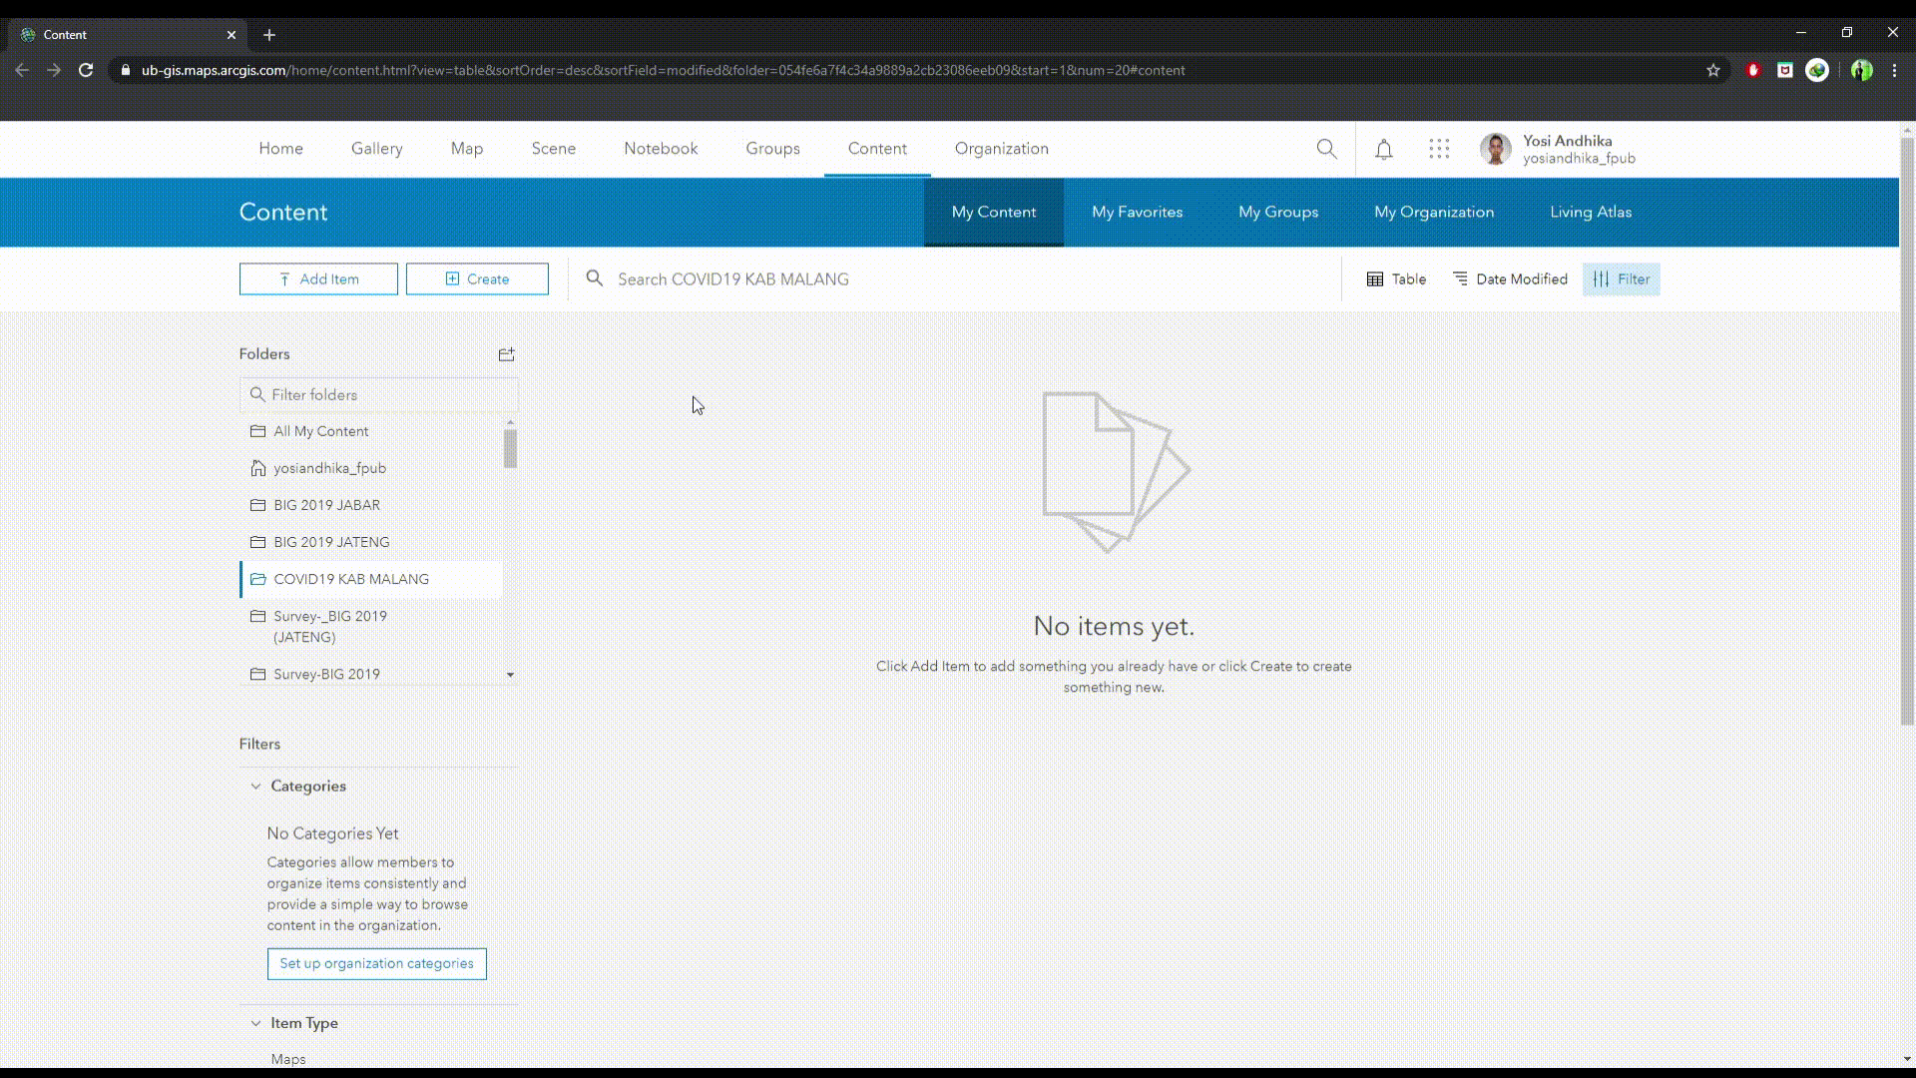Viewport: 1916px width, 1078px height.
Task: Click Set up organization categories
Action: (376, 963)
